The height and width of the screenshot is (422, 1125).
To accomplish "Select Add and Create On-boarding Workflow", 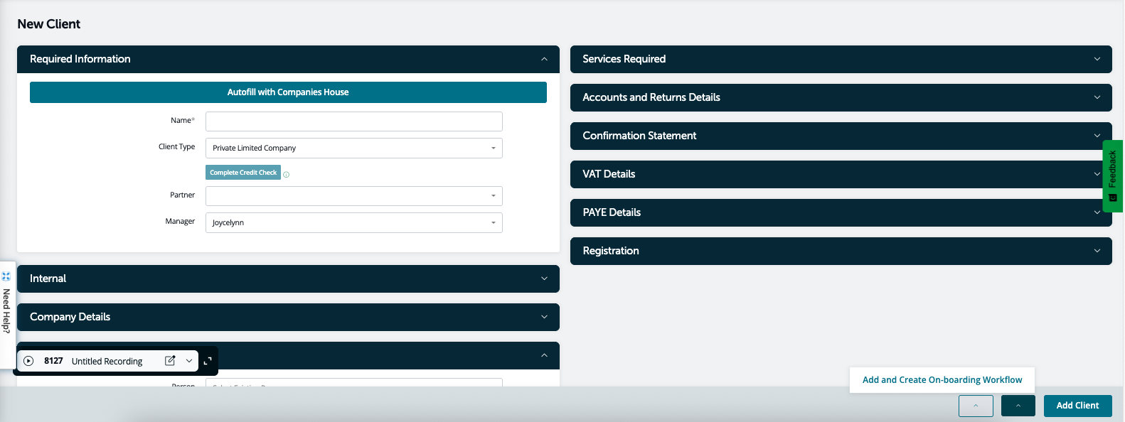I will coord(942,380).
